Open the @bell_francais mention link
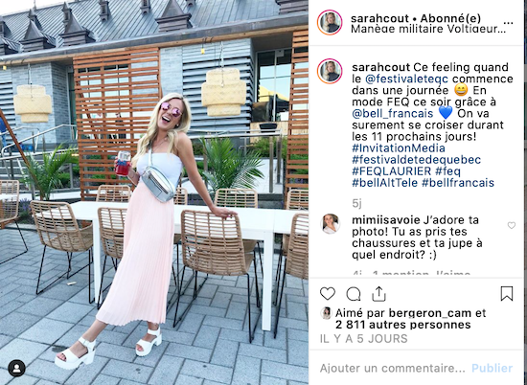This screenshot has height=385, width=527. pyautogui.click(x=393, y=113)
